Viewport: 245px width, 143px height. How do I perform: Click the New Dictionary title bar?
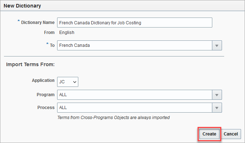point(122,6)
